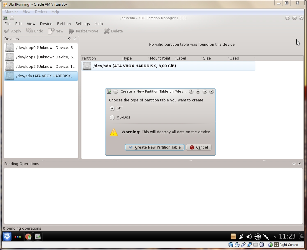This screenshot has height=250, width=307.
Task: Open the Klipper scissors tray icon
Action: coord(241,237)
